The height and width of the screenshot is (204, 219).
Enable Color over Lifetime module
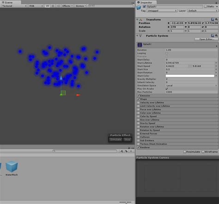click(x=139, y=113)
